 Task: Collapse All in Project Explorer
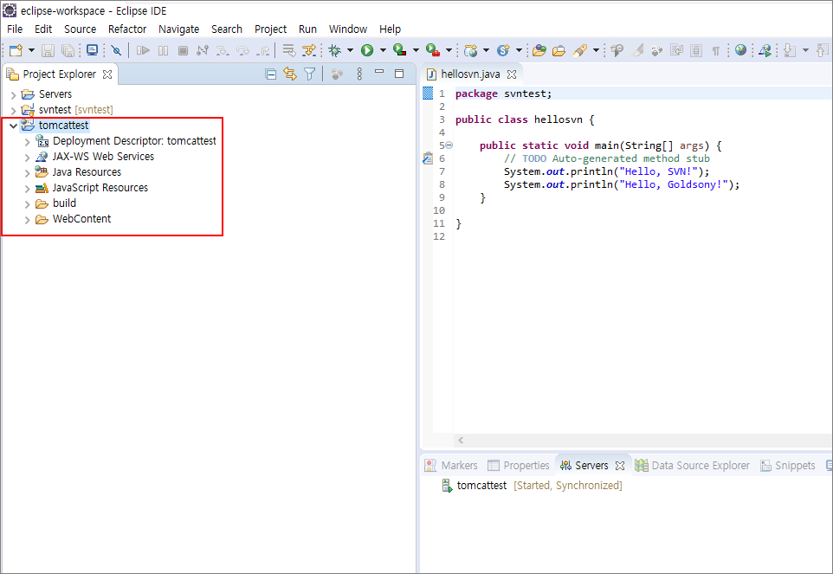tap(270, 74)
